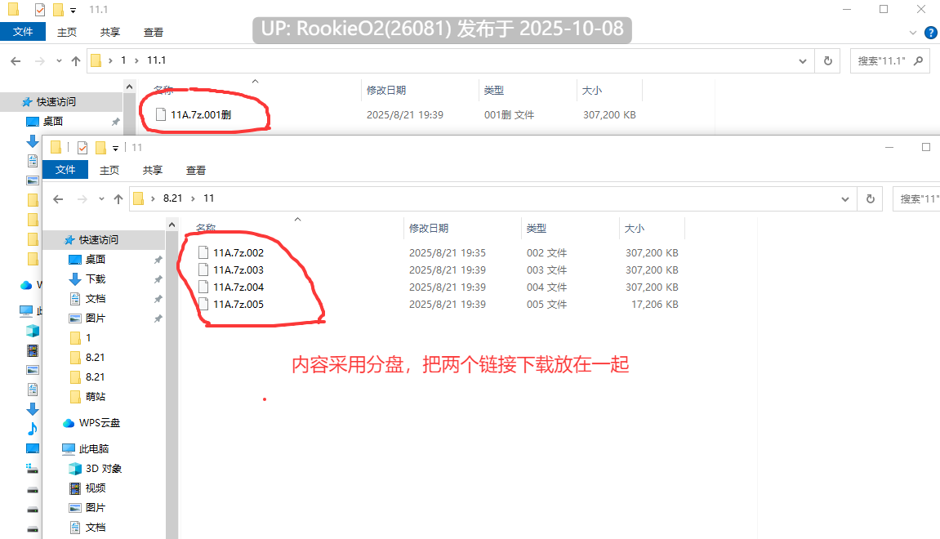The image size is (940, 539).
Task: Open 桌面 in the 11 window sidebar
Action: tap(96, 260)
